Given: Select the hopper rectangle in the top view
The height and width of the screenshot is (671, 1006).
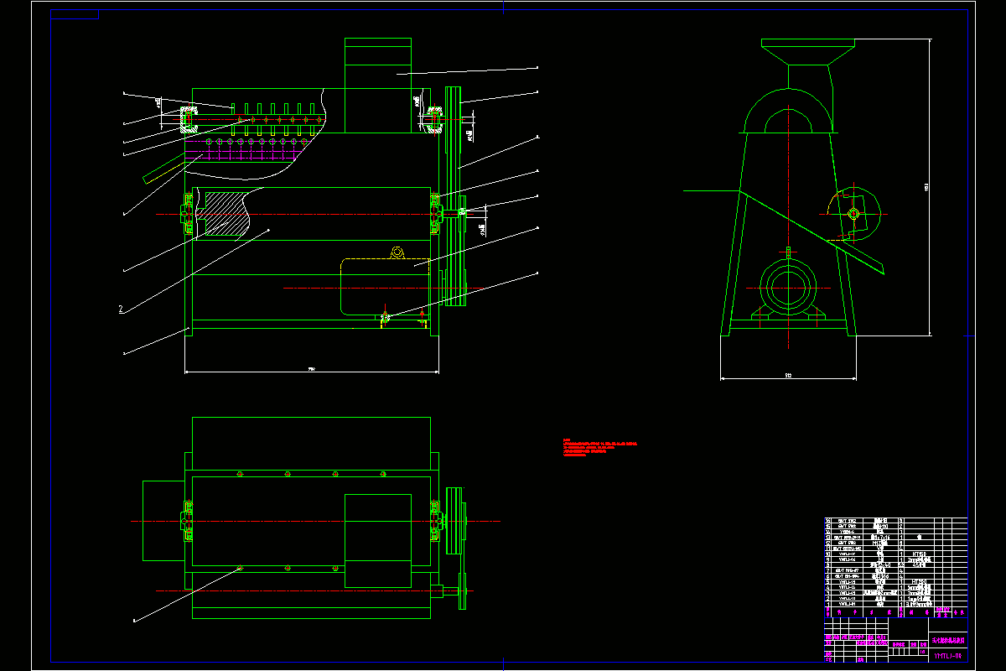Looking at the screenshot, I should pyautogui.click(x=378, y=540).
